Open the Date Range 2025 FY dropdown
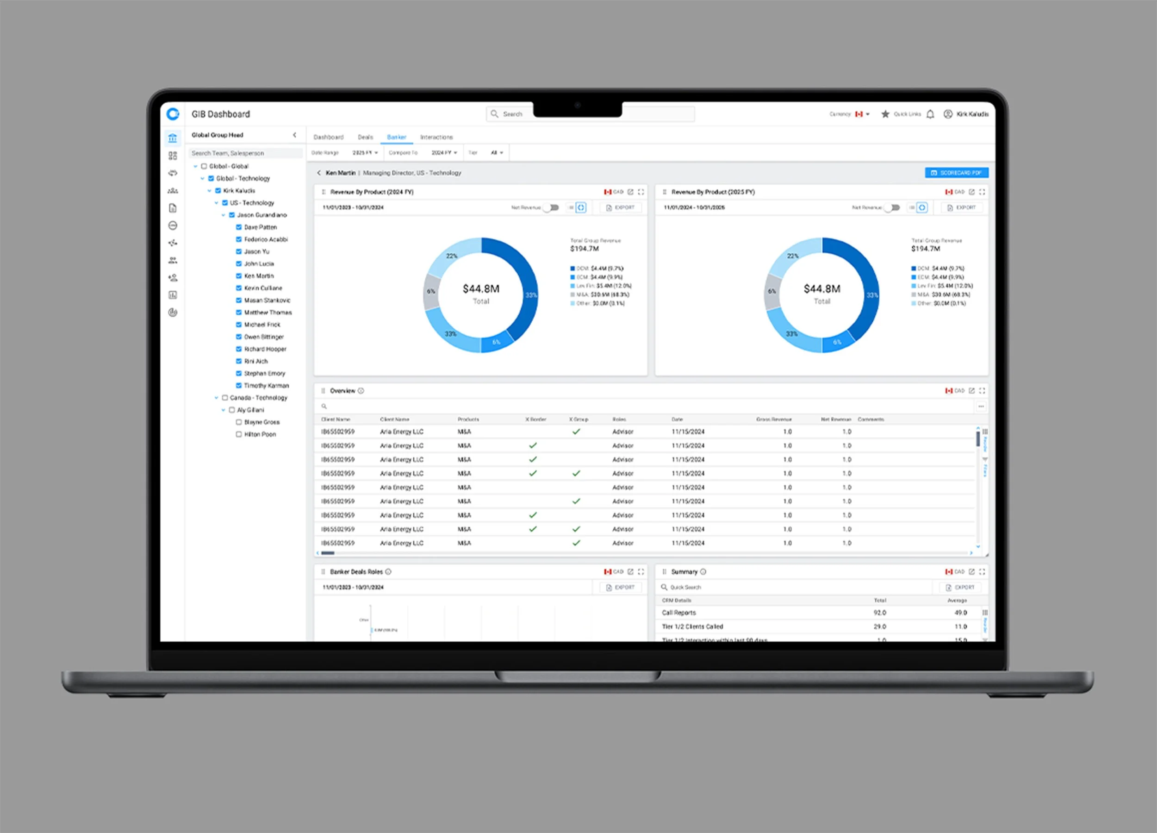Viewport: 1157px width, 833px height. (x=365, y=153)
